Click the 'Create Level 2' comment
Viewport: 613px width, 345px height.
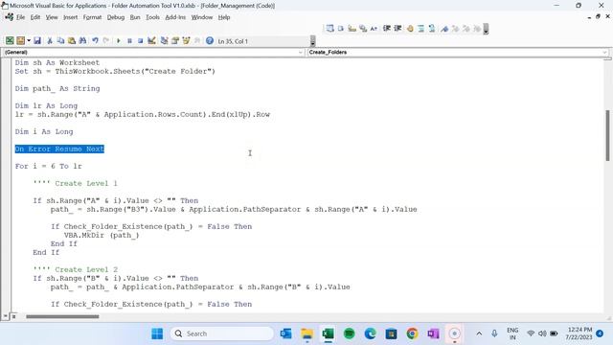point(75,269)
